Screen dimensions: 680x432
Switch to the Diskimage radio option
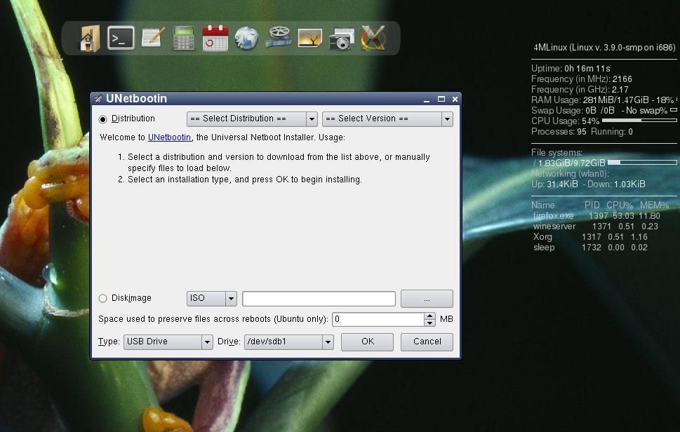102,298
